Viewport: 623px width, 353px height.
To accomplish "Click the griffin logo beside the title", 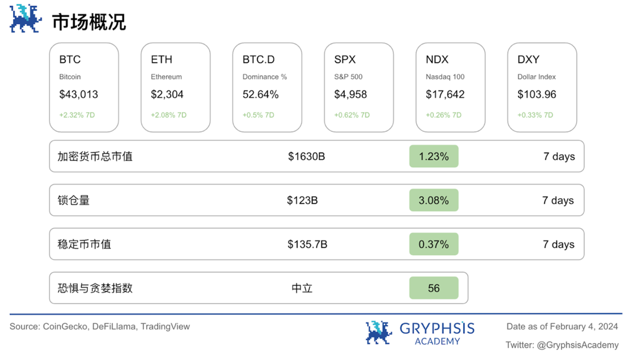I will click(25, 18).
